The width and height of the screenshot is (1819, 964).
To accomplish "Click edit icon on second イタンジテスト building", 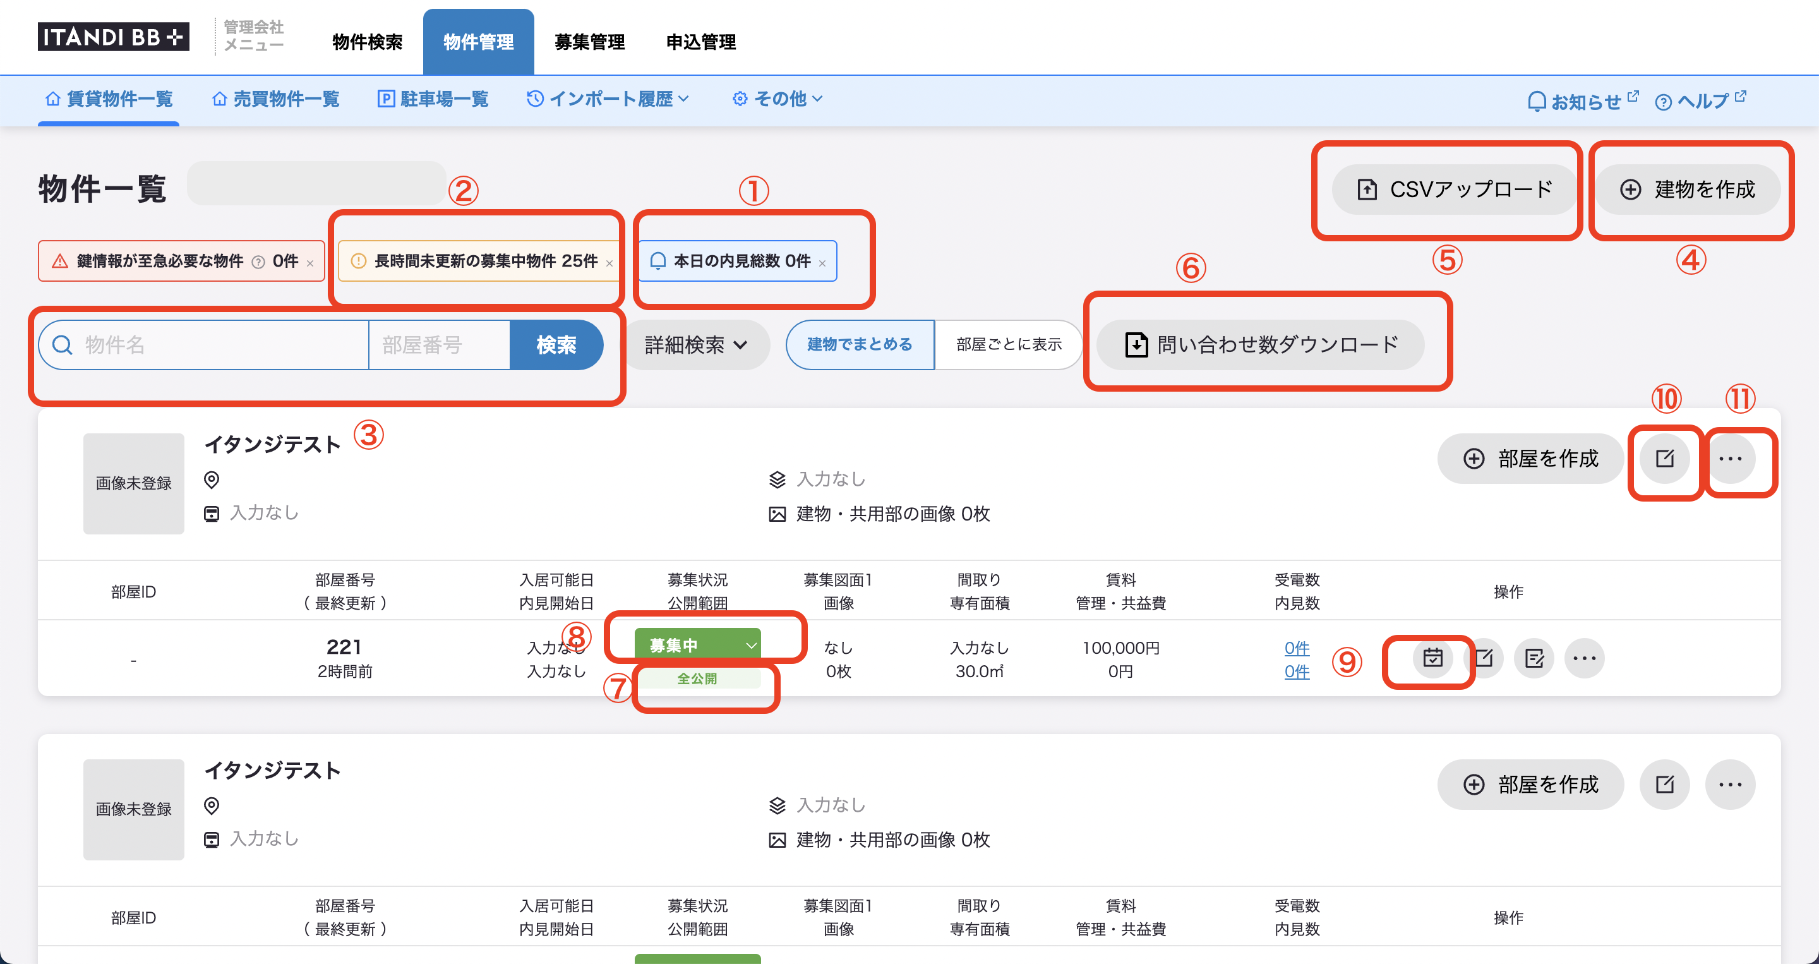I will tap(1664, 784).
